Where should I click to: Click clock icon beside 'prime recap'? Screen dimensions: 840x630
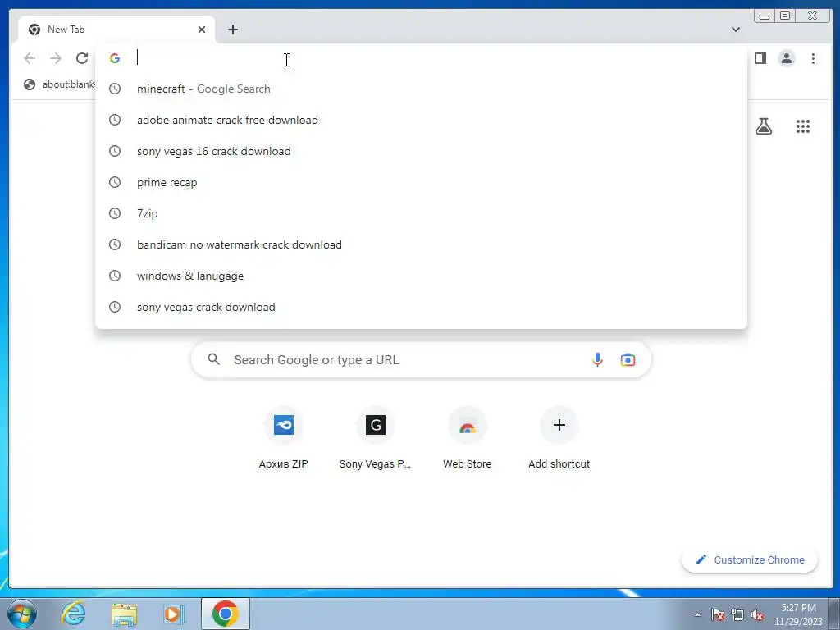coord(115,182)
